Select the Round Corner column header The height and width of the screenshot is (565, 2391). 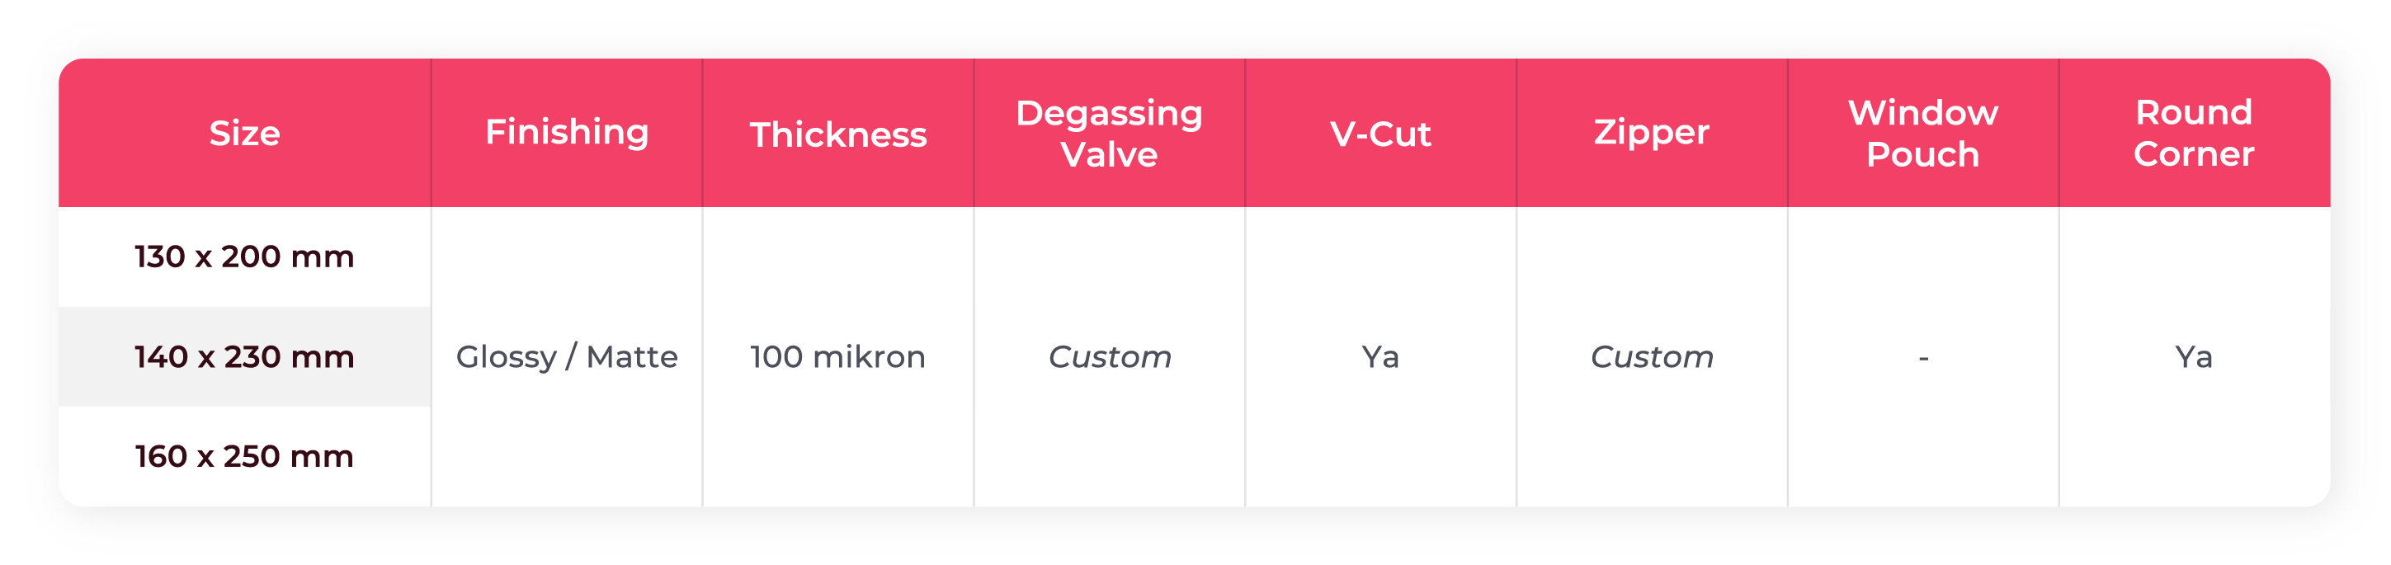coord(2192,134)
